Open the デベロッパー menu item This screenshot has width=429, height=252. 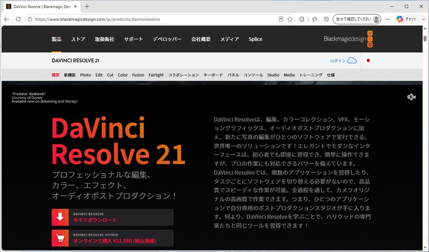pos(167,39)
